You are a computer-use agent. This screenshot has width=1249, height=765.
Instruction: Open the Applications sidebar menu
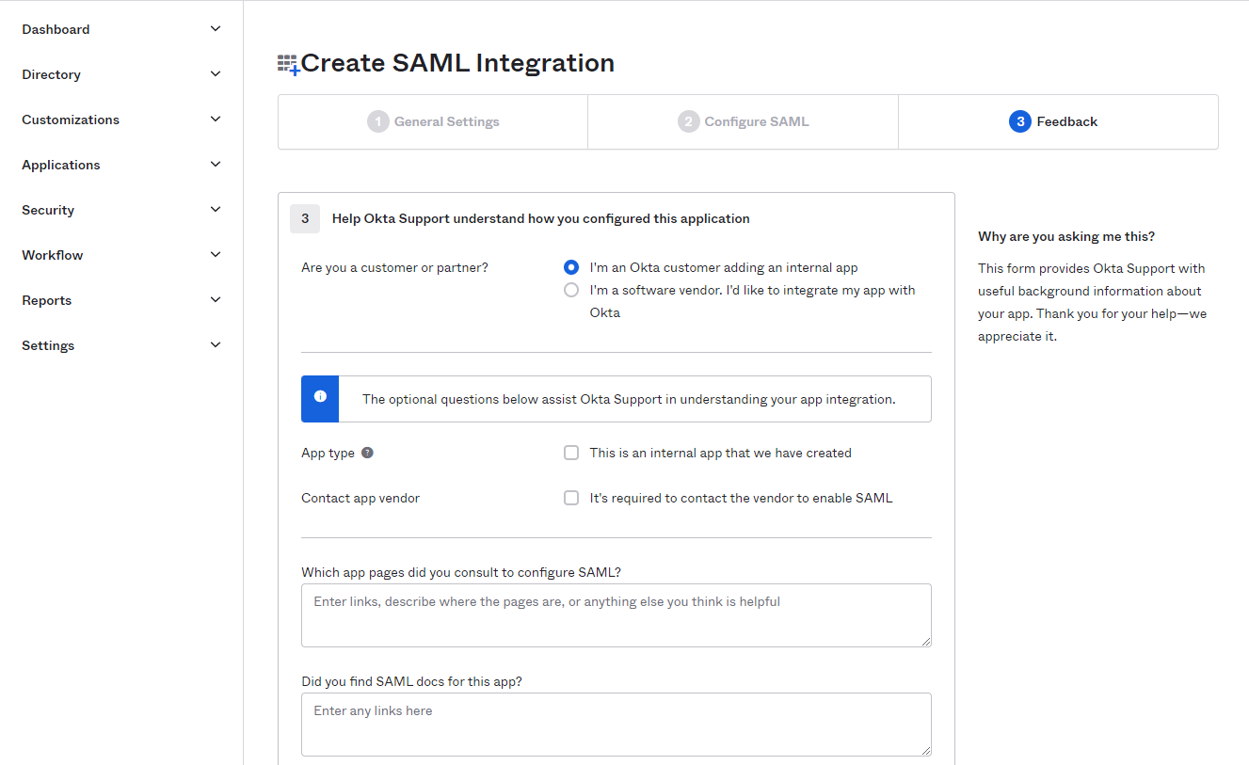point(61,165)
